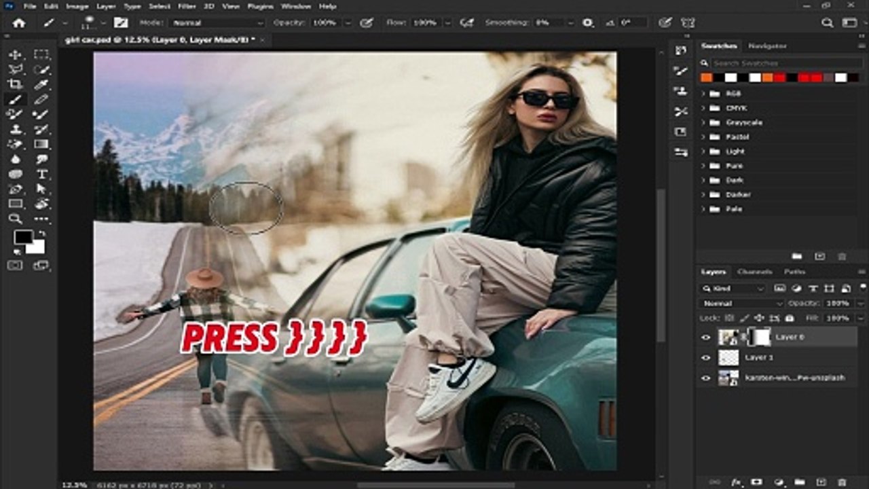The height and width of the screenshot is (489, 869).
Task: Enable airbrush-style build-up effects
Action: point(466,22)
